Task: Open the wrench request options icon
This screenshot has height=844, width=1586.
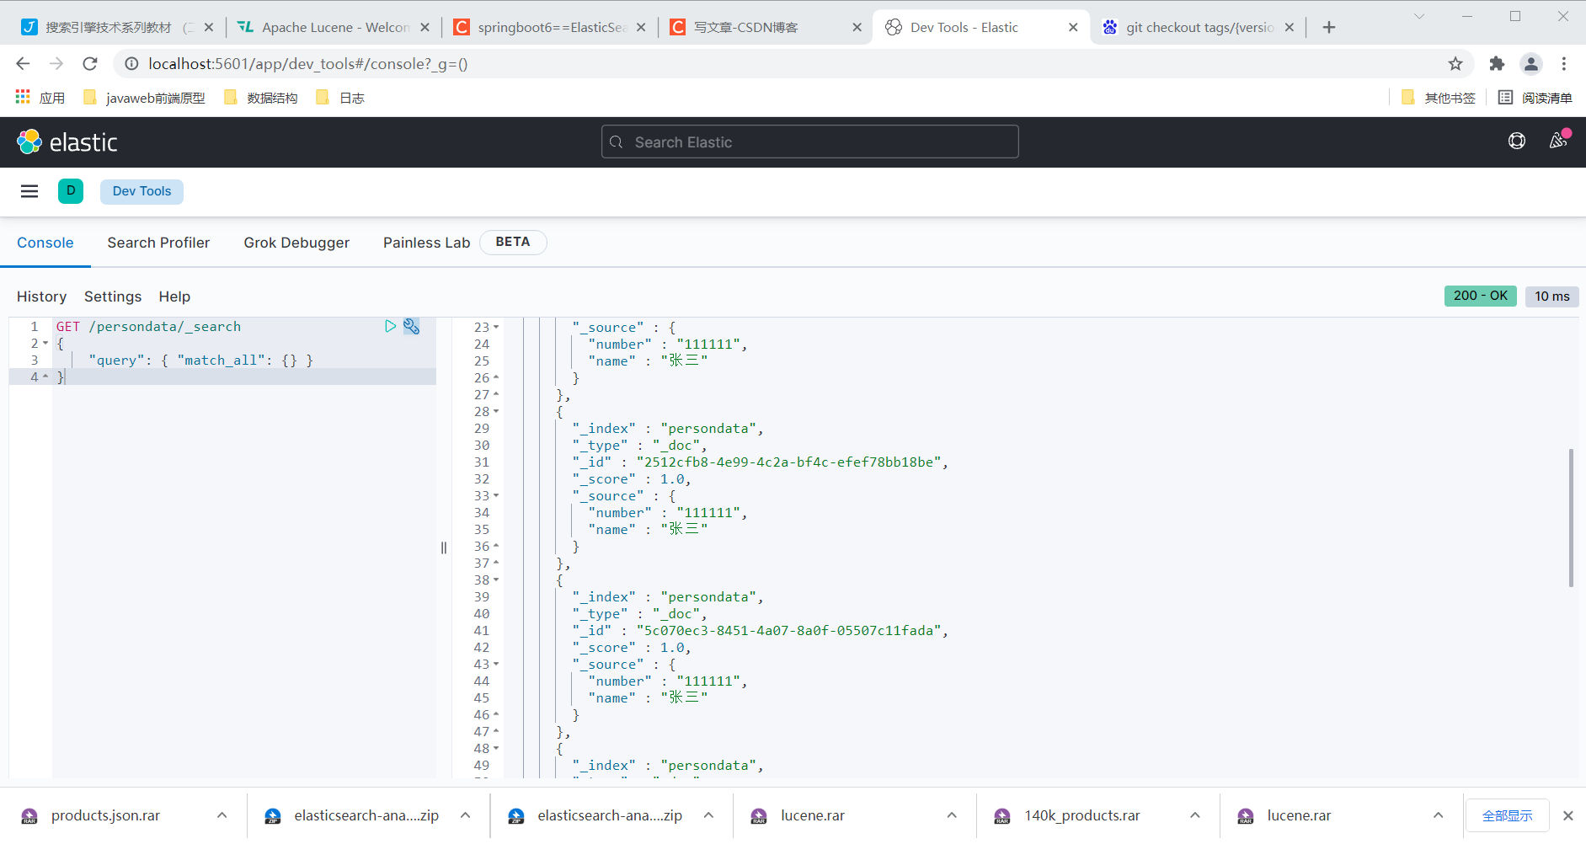Action: [x=411, y=326]
